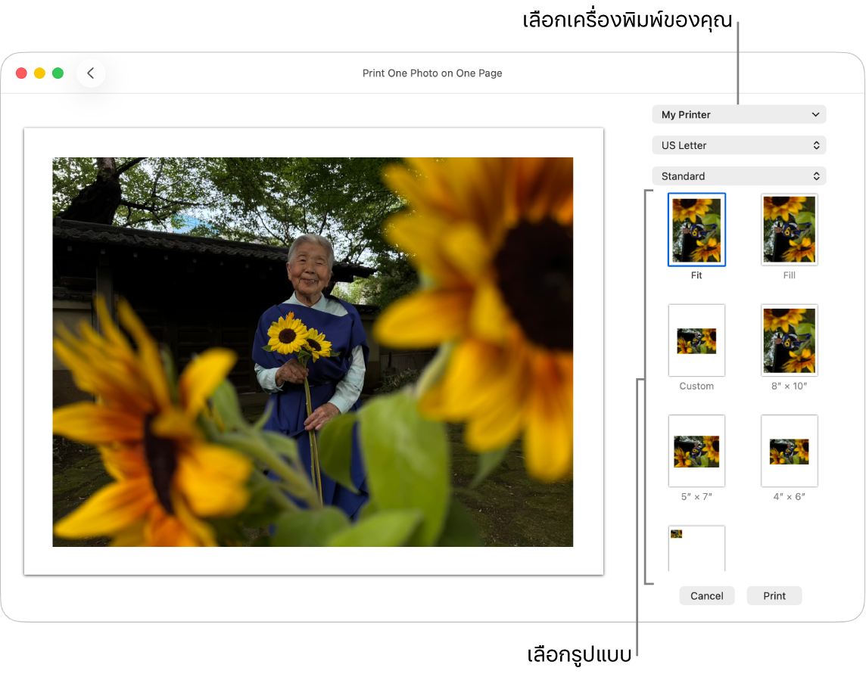Pick the Custom size layout thumbnail
Image resolution: width=866 pixels, height=674 pixels.
point(696,340)
